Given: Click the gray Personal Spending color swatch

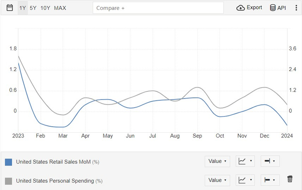Looking at the screenshot, I should pos(8,181).
